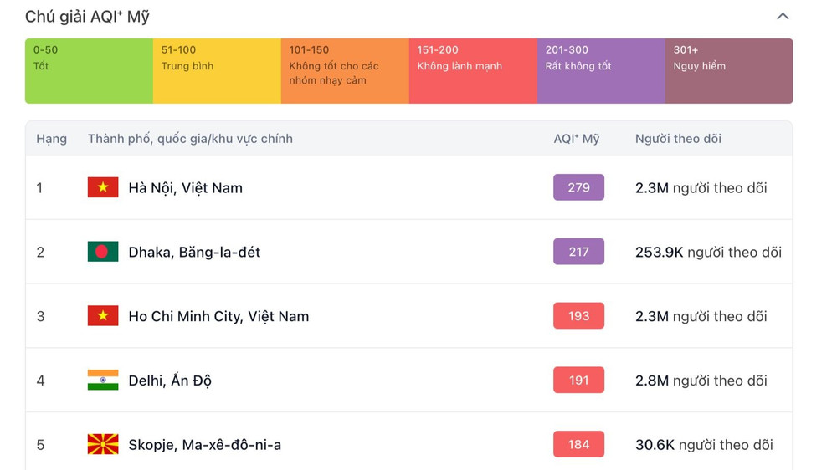
Task: Click the Người theo dõi column header
Action: click(678, 139)
